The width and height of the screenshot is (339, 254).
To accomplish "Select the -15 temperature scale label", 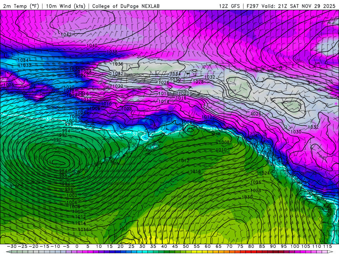I will pos(44,246).
